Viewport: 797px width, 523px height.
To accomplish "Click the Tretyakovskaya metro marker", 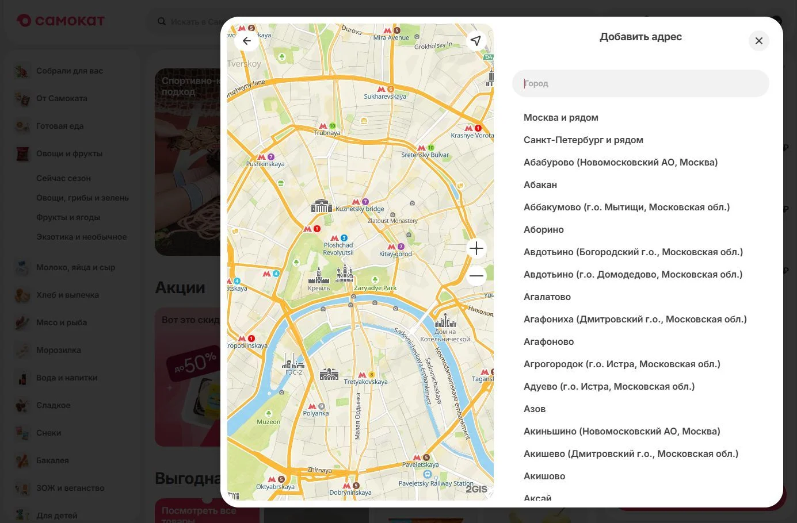I will (x=366, y=375).
